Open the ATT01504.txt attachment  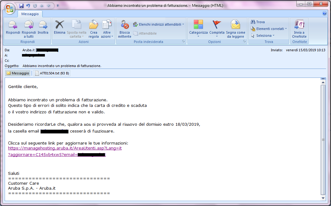coord(52,73)
